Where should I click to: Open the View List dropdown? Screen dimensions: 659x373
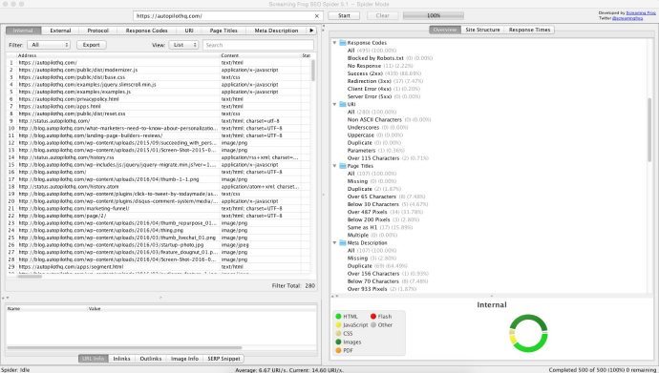183,45
